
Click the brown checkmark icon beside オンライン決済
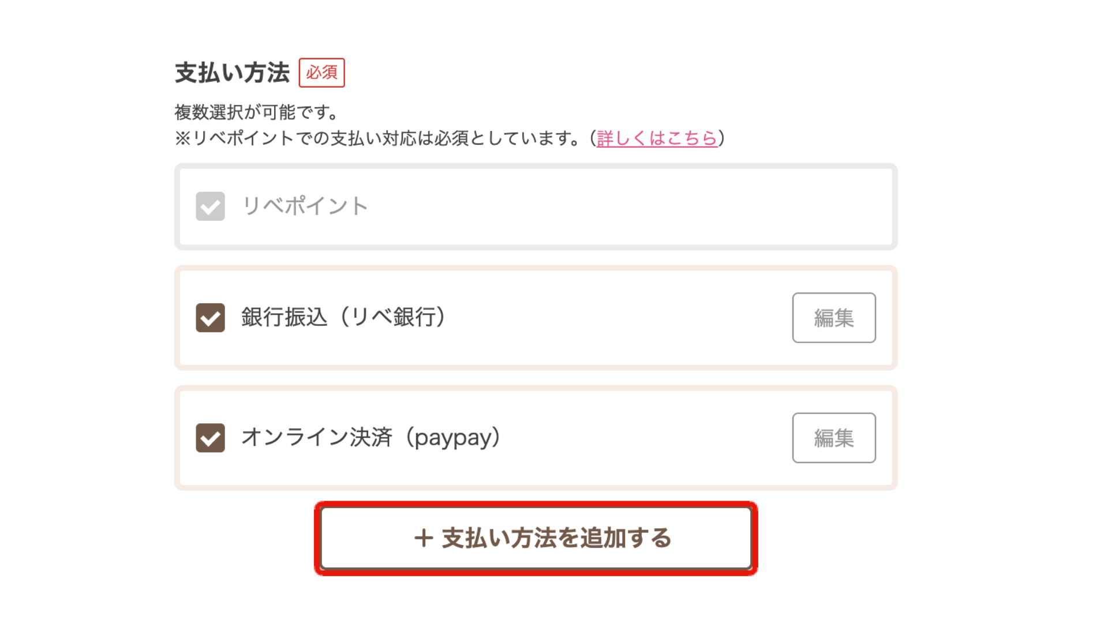pyautogui.click(x=210, y=438)
